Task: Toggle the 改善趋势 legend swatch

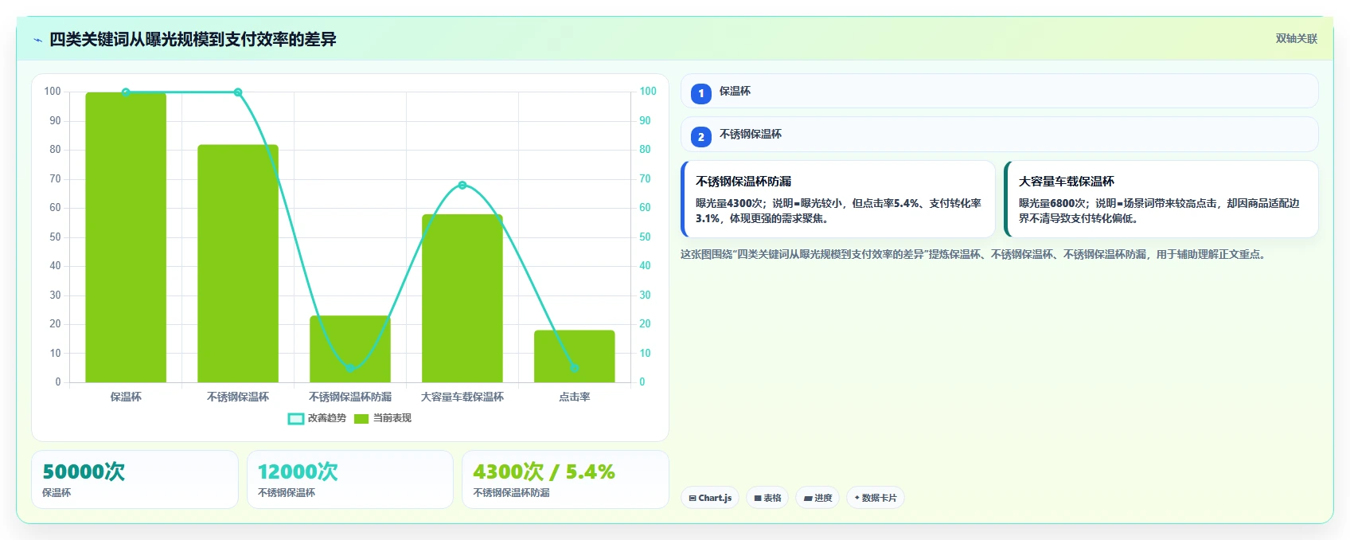Action: [296, 418]
